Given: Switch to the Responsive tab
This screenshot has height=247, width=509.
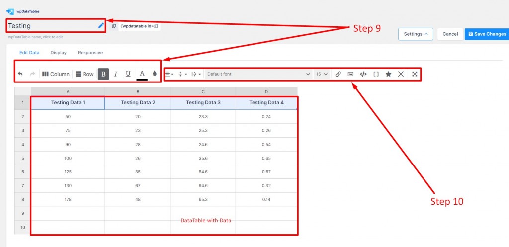Looking at the screenshot, I should (90, 52).
